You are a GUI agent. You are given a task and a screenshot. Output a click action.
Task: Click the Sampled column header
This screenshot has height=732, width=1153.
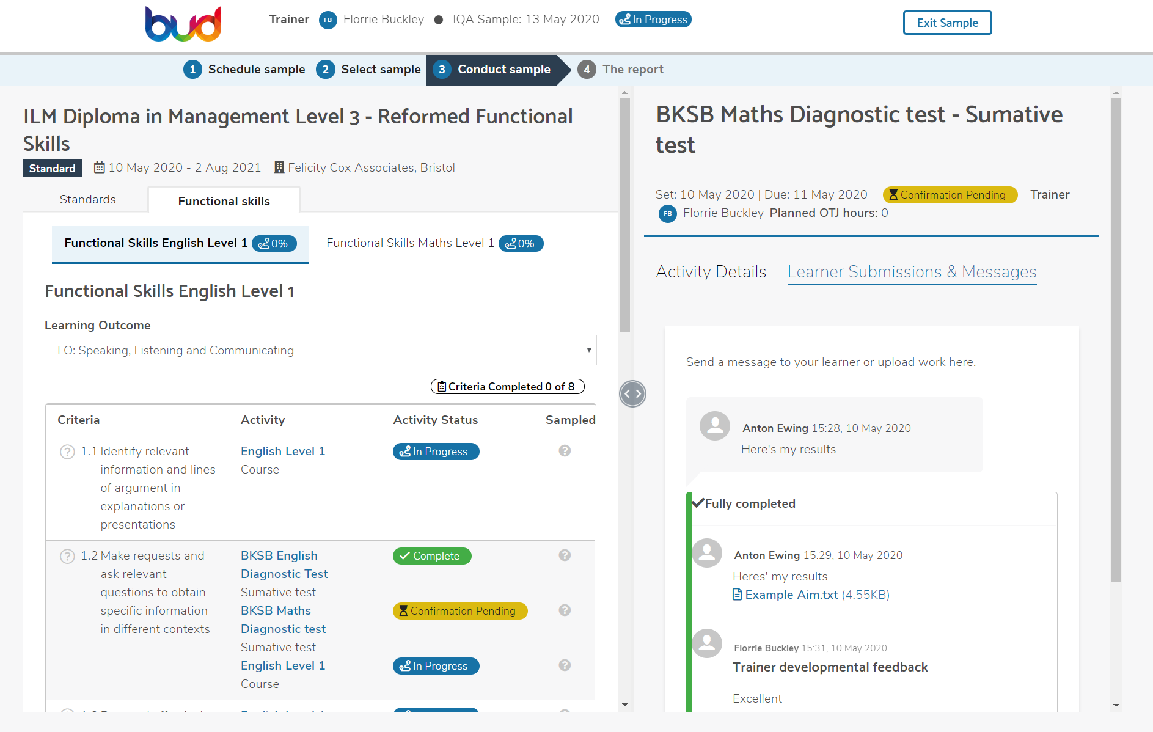[x=570, y=420]
